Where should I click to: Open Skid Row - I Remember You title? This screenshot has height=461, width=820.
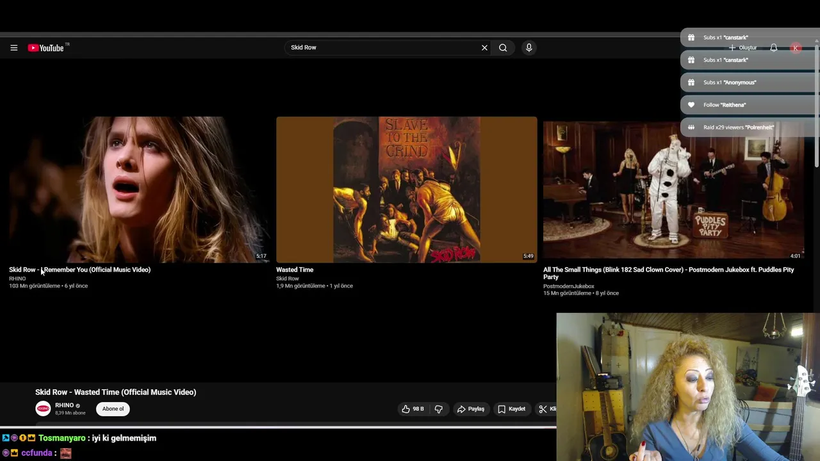tap(79, 270)
